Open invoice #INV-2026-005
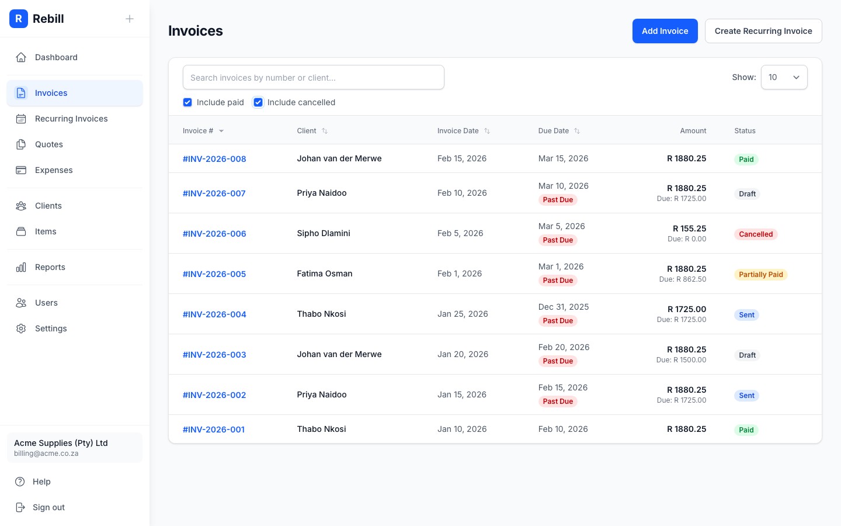Image resolution: width=841 pixels, height=526 pixels. 214,274
